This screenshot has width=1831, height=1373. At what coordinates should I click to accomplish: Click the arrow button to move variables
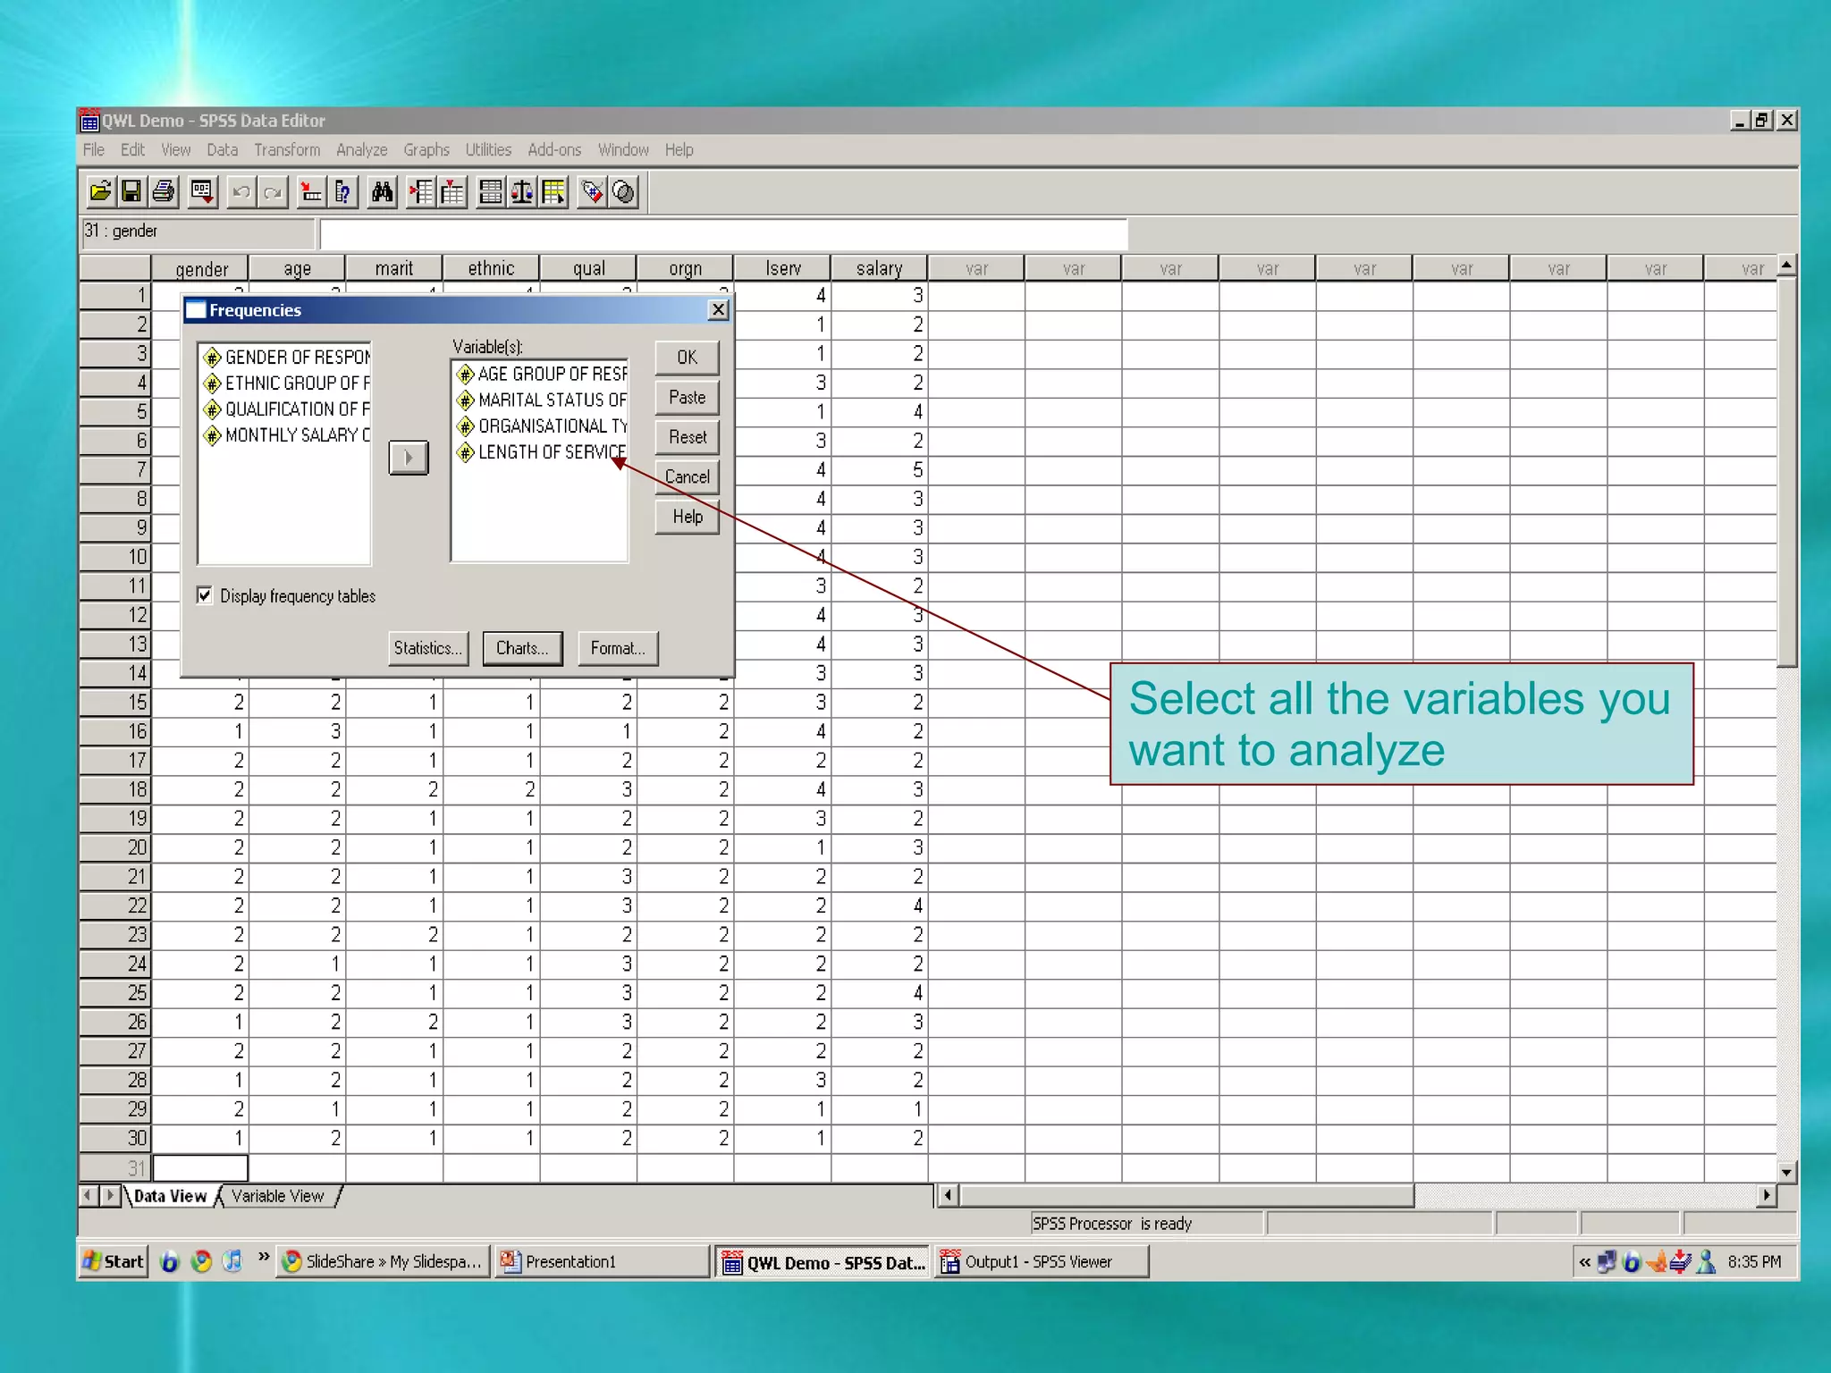point(409,458)
